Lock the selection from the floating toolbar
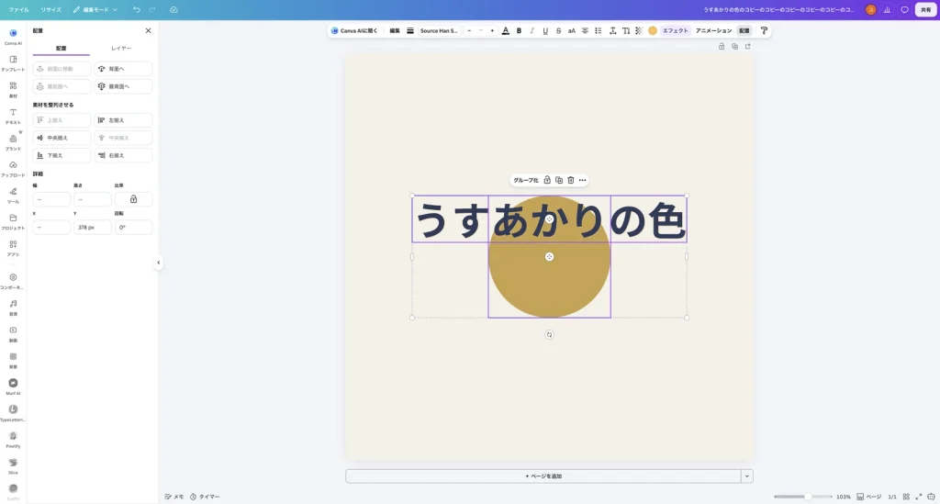Image resolution: width=940 pixels, height=504 pixels. (x=547, y=180)
